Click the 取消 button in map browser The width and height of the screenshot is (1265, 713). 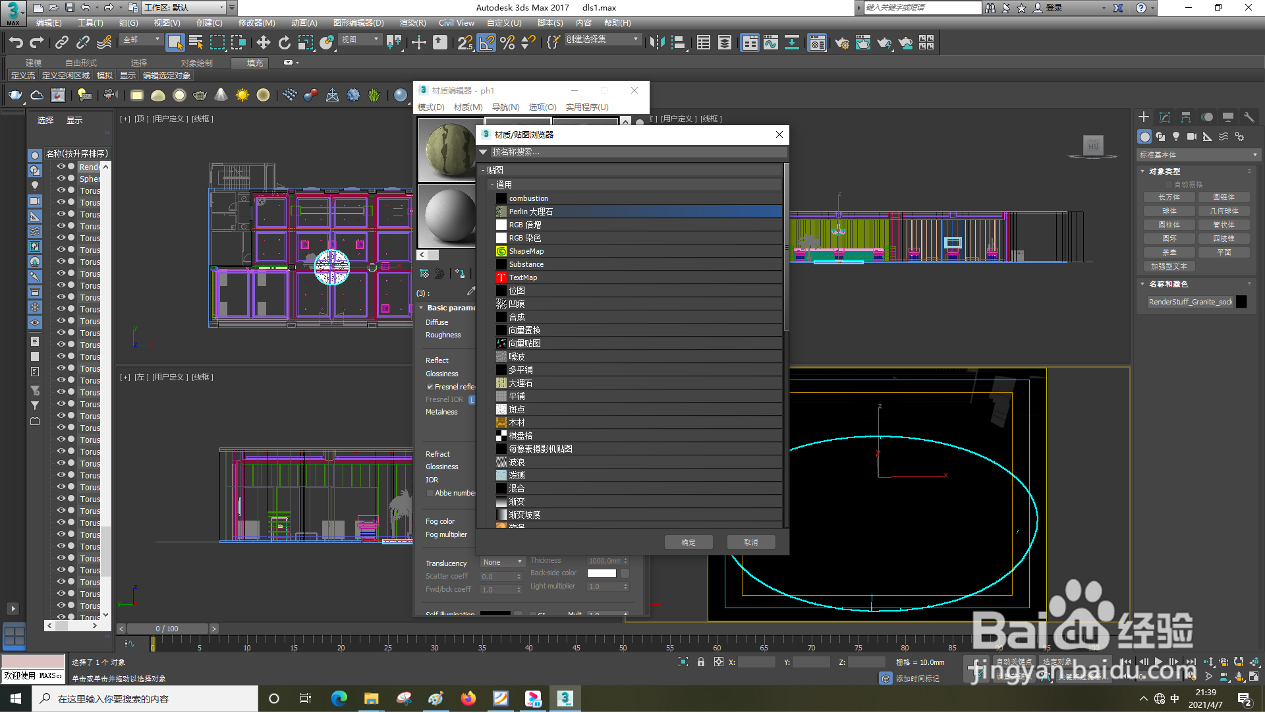coord(750,543)
